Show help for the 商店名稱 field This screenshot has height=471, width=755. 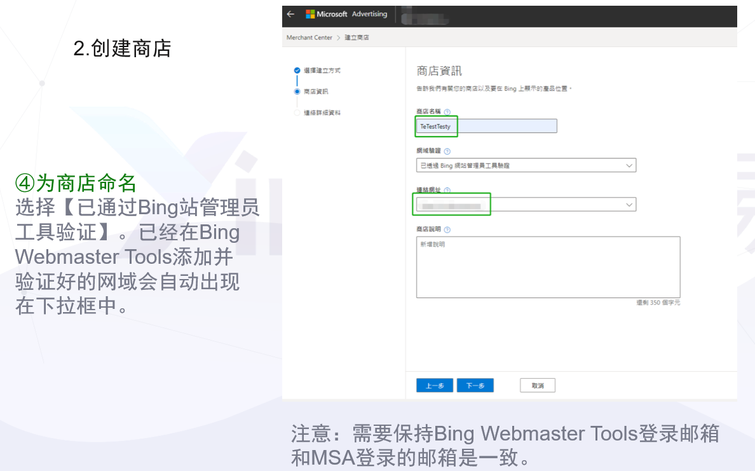click(447, 112)
